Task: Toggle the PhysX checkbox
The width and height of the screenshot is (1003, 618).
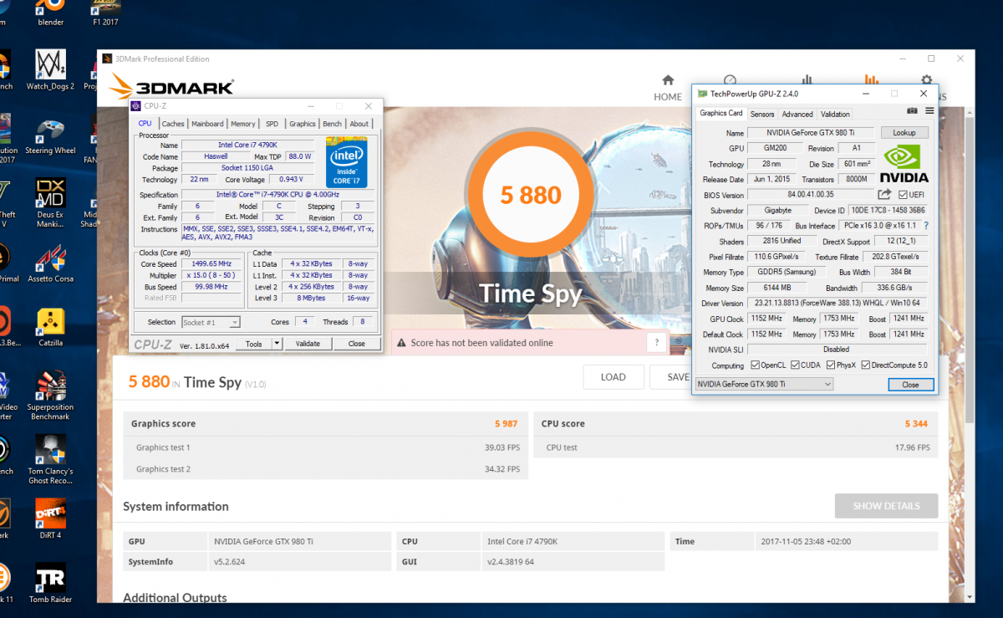Action: tap(831, 365)
